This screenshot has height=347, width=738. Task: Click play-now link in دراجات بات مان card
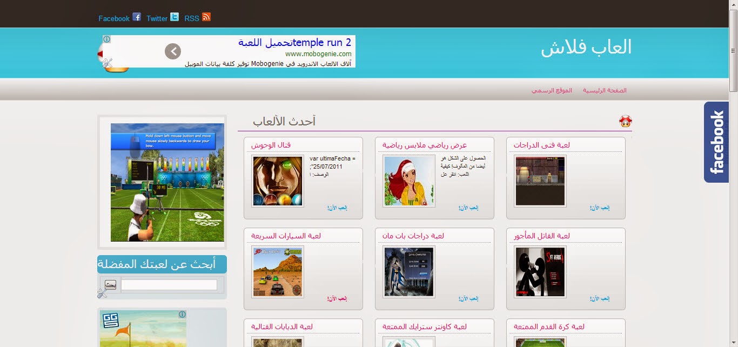click(x=468, y=299)
